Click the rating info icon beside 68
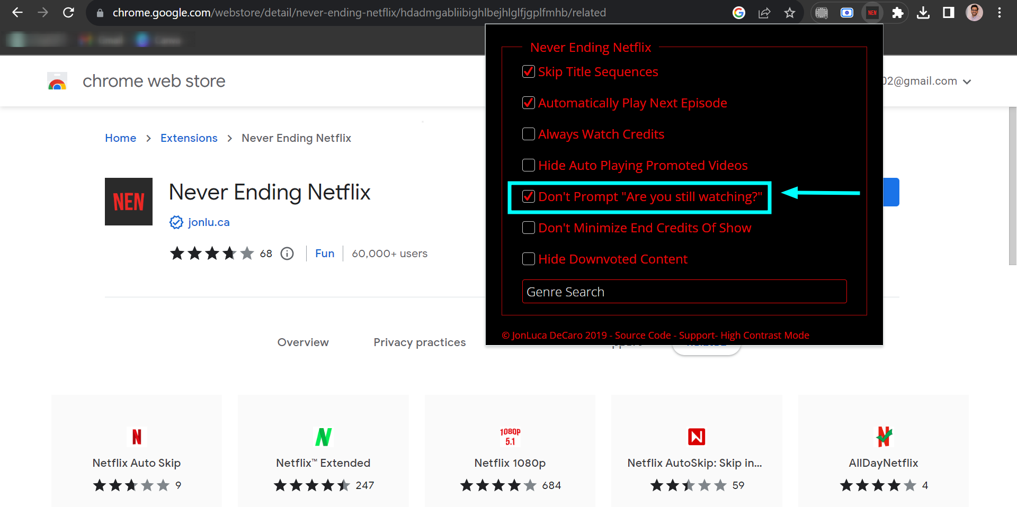This screenshot has width=1017, height=507. pyautogui.click(x=287, y=253)
